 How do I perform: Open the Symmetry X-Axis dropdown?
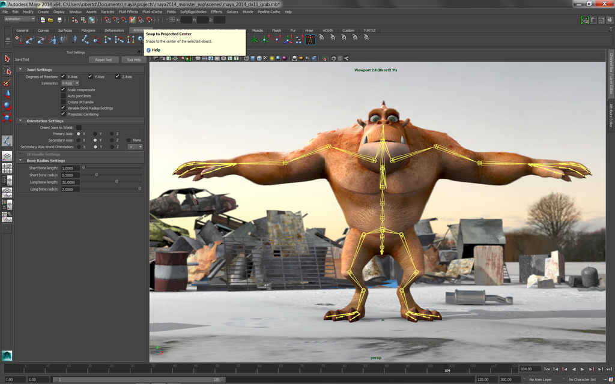(x=70, y=83)
